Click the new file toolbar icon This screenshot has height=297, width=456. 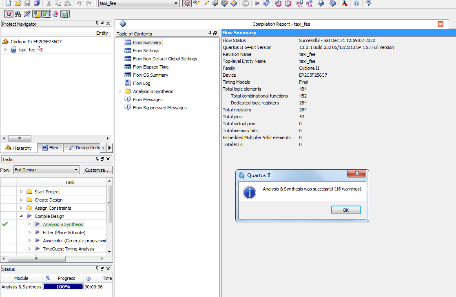(8, 3)
